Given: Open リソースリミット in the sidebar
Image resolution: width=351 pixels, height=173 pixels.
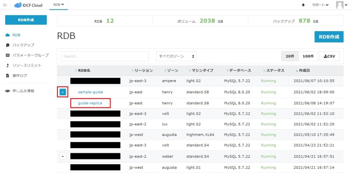Looking at the screenshot, I should tap(27, 66).
